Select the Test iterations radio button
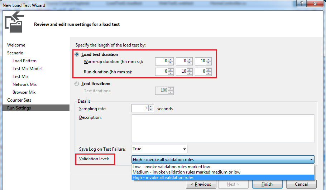This screenshot has width=326, height=190. point(77,84)
